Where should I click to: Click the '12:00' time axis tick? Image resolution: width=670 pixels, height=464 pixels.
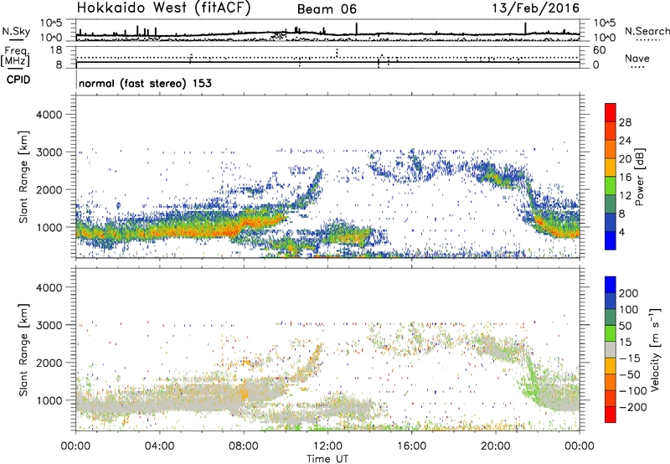(327, 446)
